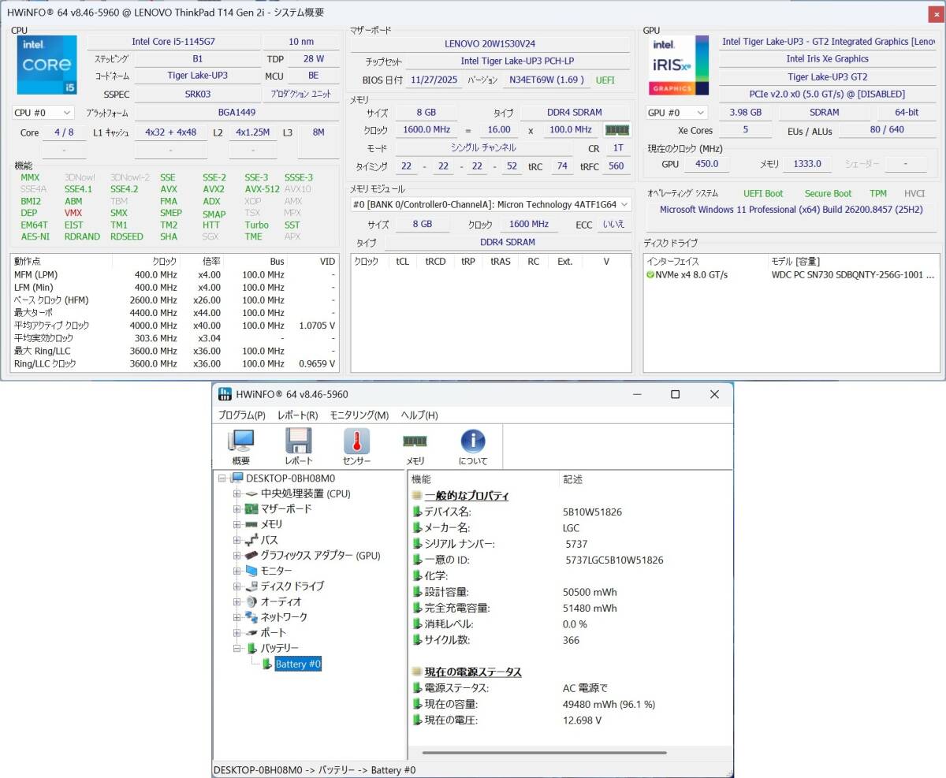946x778 pixels.
Task: Collapse the バッテリー tree node
Action: click(236, 648)
